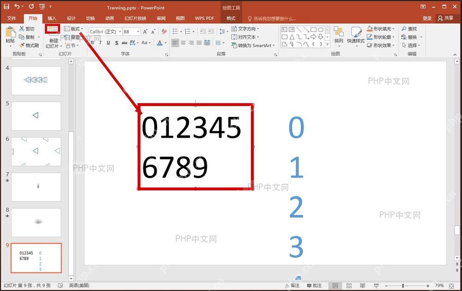Open Quick Styles (快速样式) gallery
The height and width of the screenshot is (291, 462).
356,36
